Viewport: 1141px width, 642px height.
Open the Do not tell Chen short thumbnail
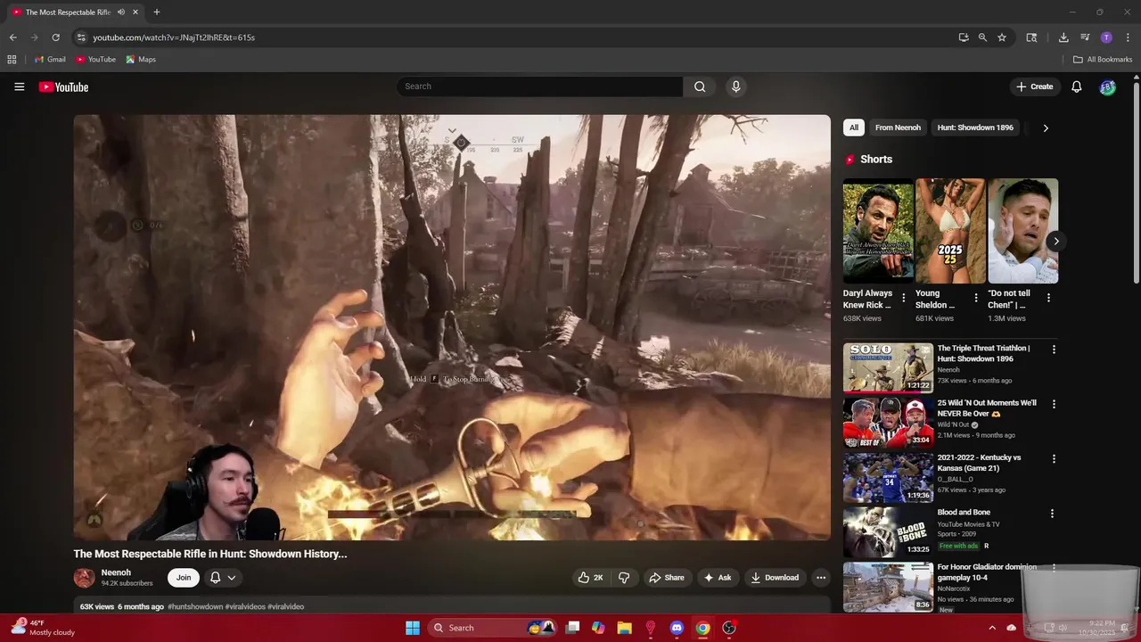pyautogui.click(x=1022, y=231)
